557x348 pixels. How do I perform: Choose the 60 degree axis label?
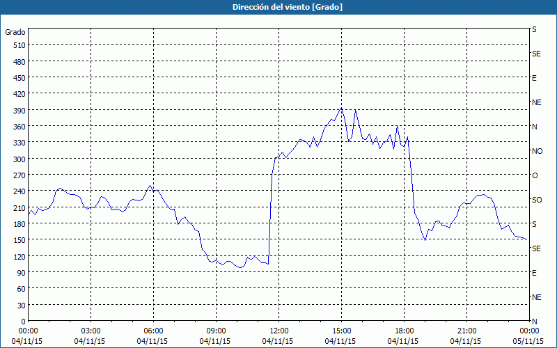tap(22, 289)
